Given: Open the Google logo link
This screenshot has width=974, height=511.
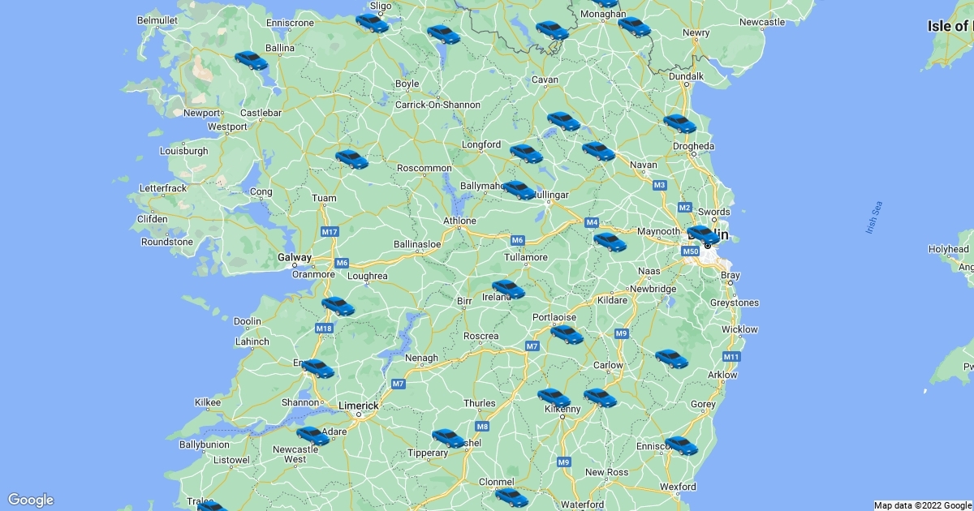Looking at the screenshot, I should tap(31, 500).
